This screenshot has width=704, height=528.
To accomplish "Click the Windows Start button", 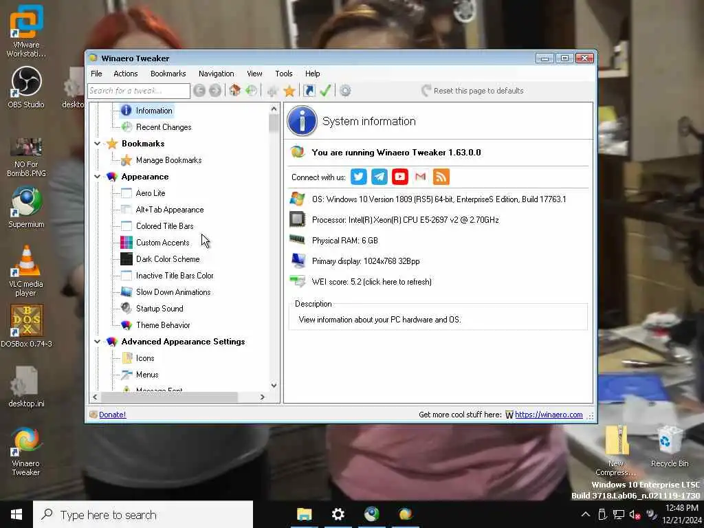I will pos(16,514).
